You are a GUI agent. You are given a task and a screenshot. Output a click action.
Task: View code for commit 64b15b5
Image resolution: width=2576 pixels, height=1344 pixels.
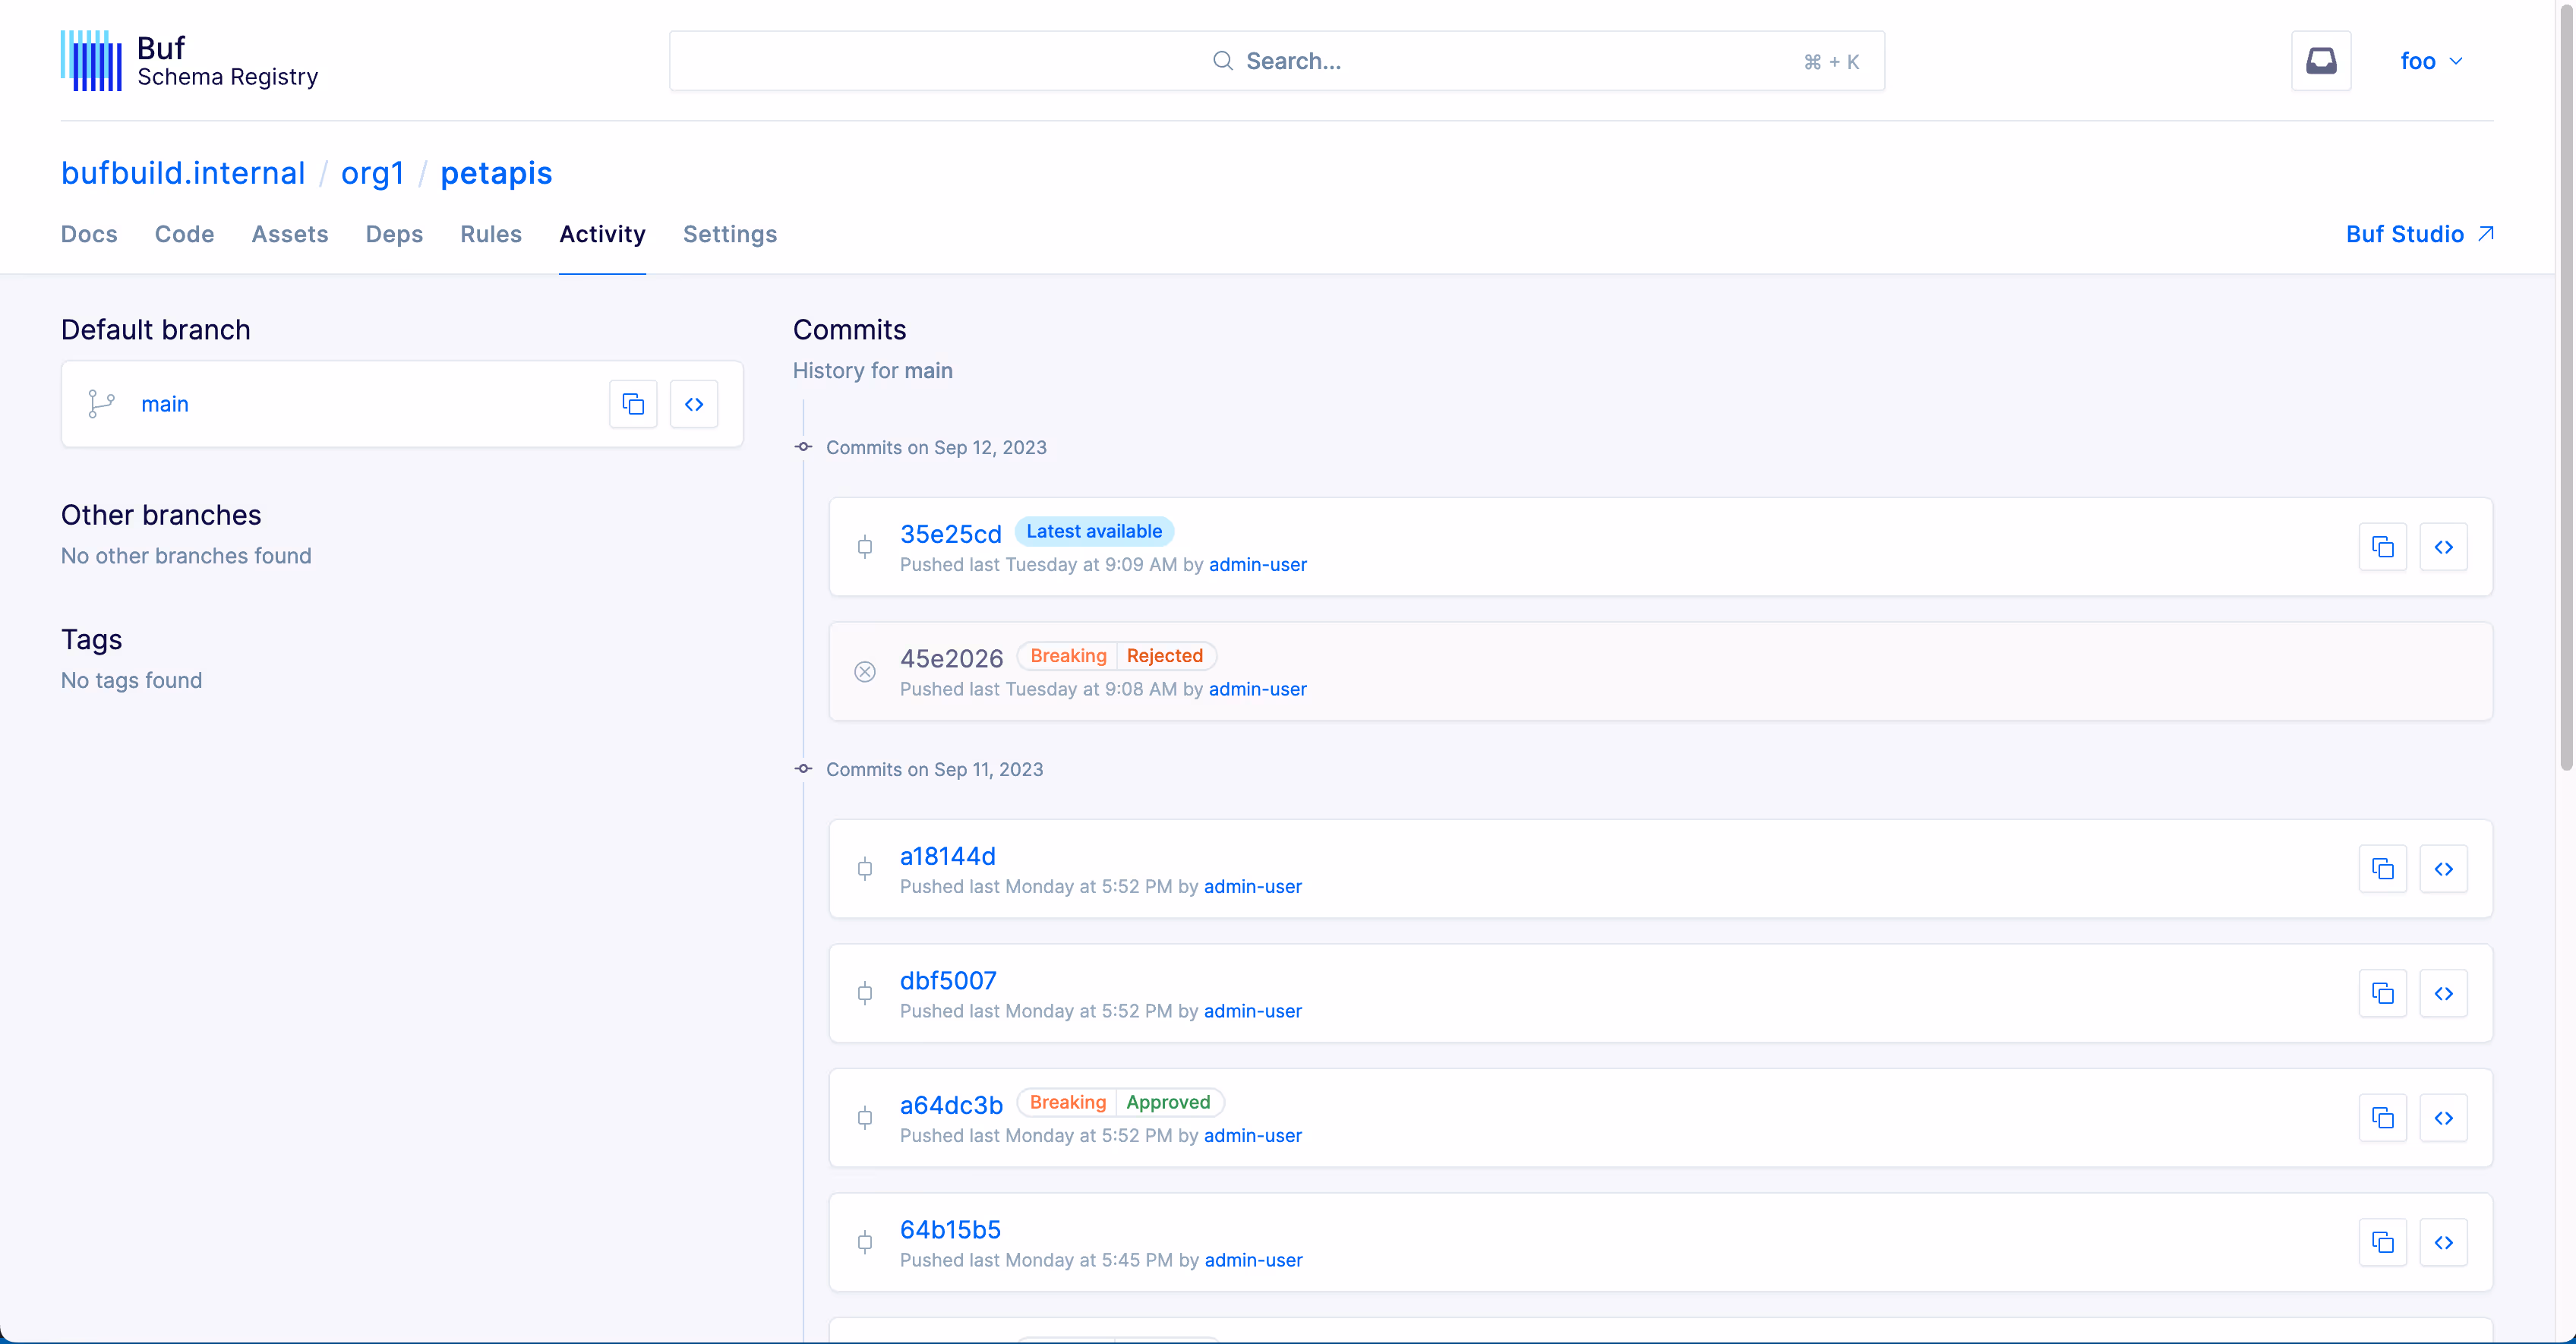point(2444,1242)
